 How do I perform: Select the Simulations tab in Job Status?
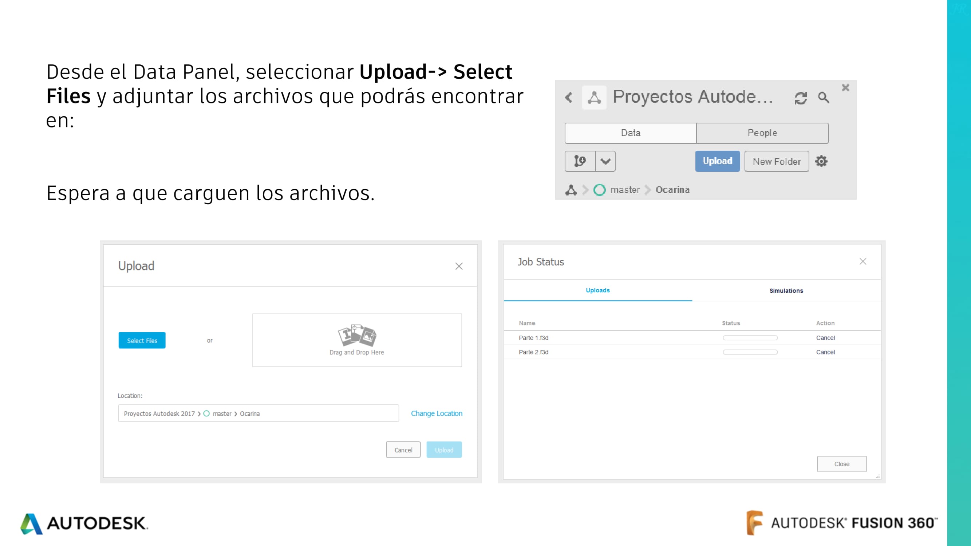[786, 290]
